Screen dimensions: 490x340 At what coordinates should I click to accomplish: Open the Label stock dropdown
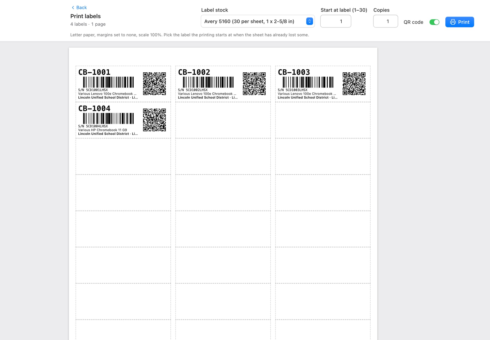258,21
